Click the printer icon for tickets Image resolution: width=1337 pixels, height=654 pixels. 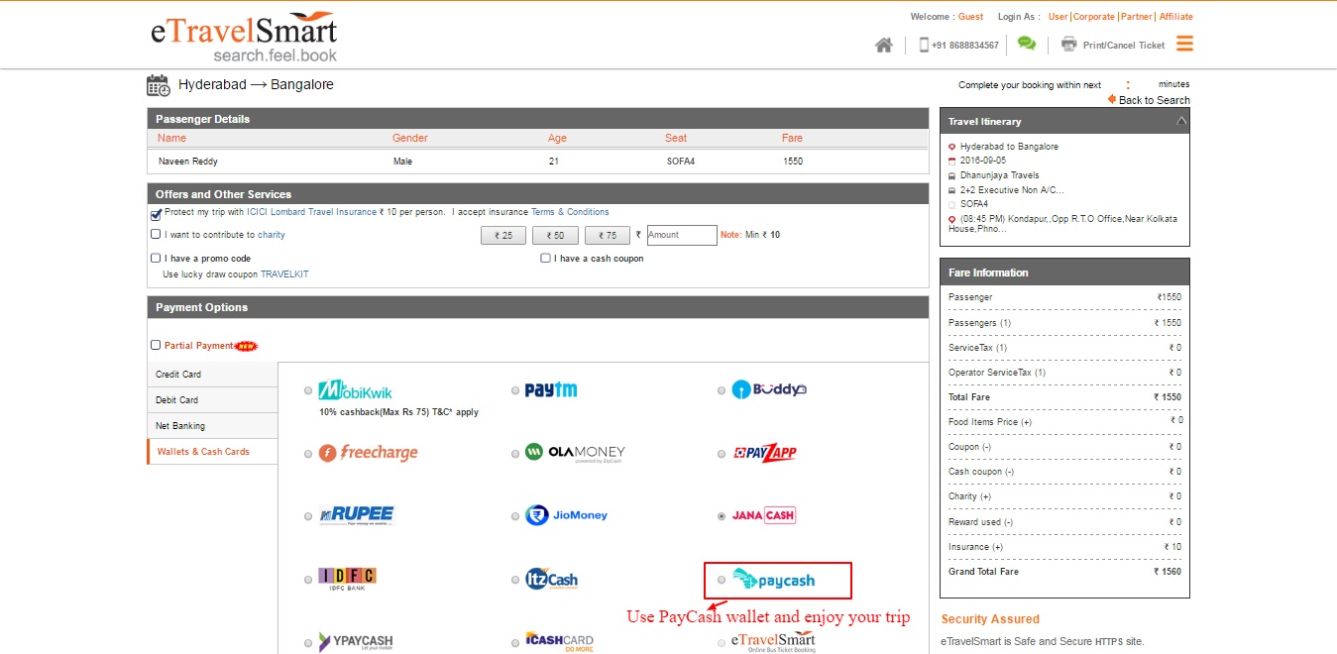pyautogui.click(x=1068, y=44)
